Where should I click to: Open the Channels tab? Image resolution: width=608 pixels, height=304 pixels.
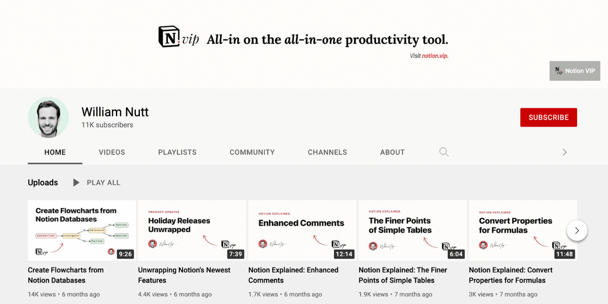(327, 152)
